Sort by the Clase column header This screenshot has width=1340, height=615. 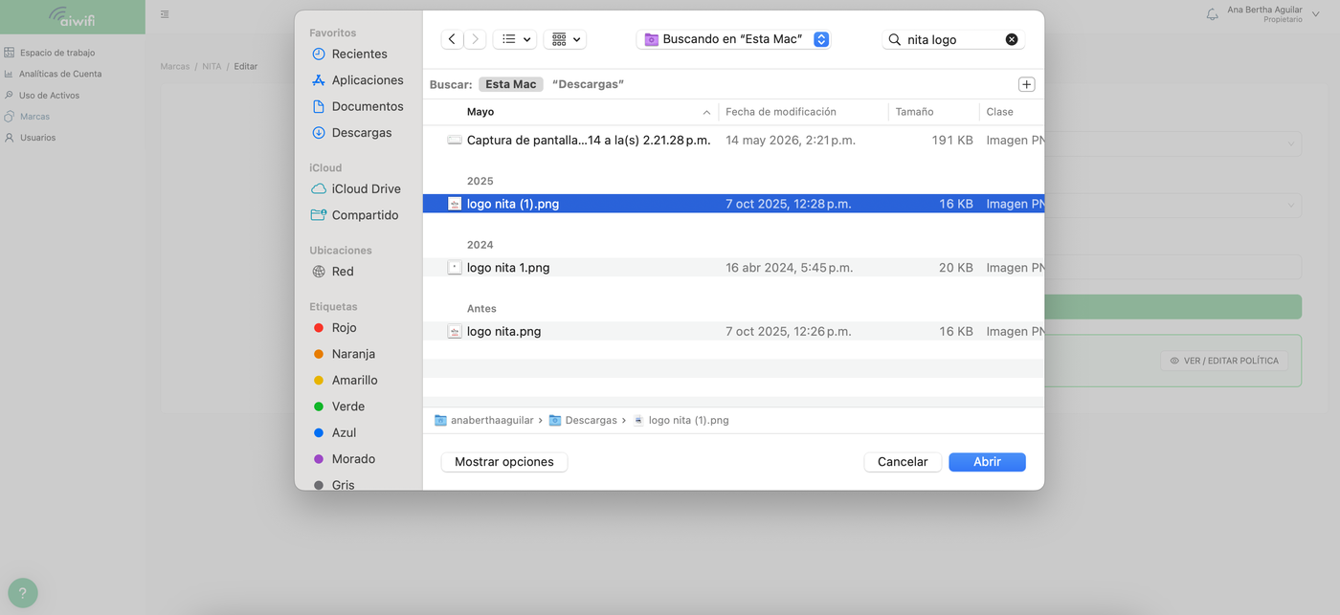999,112
